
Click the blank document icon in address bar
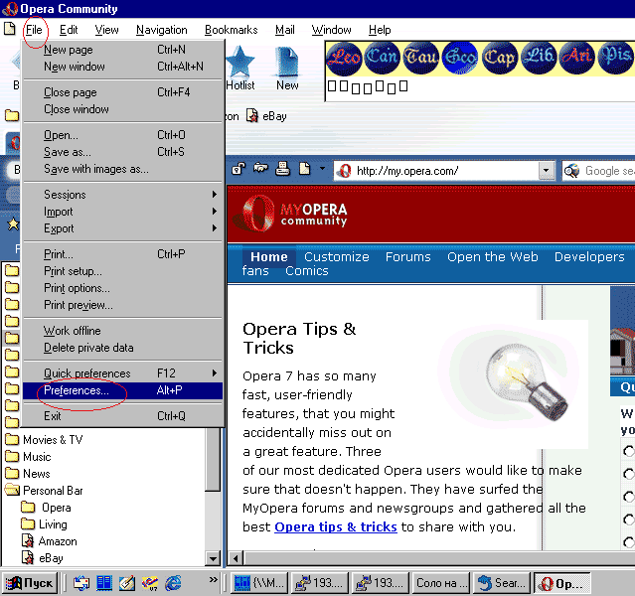[x=304, y=169]
